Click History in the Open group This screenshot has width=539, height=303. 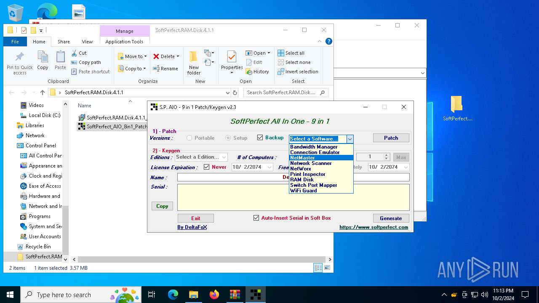point(257,72)
